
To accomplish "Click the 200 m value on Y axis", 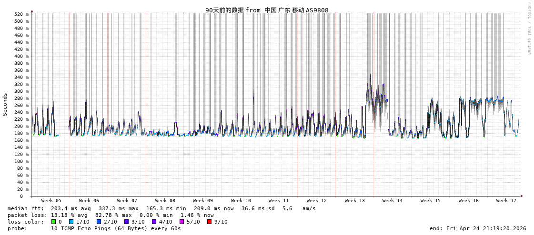I will [21, 127].
